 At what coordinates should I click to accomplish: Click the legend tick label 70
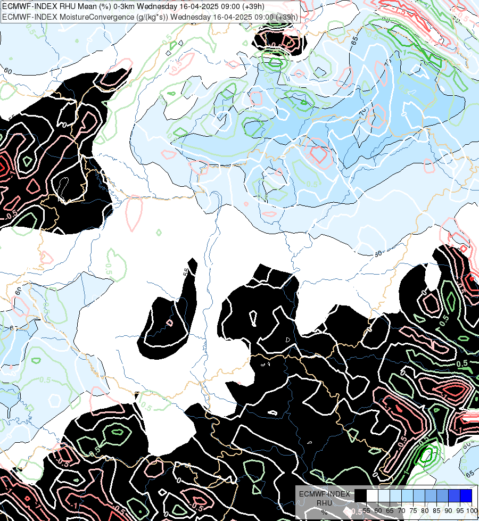[x=401, y=511]
